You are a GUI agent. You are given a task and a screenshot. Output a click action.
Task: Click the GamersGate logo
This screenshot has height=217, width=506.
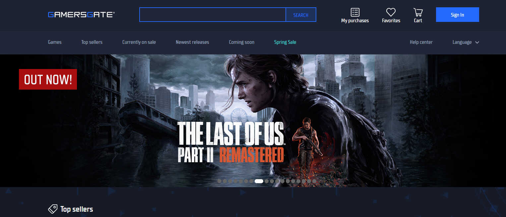click(x=81, y=15)
